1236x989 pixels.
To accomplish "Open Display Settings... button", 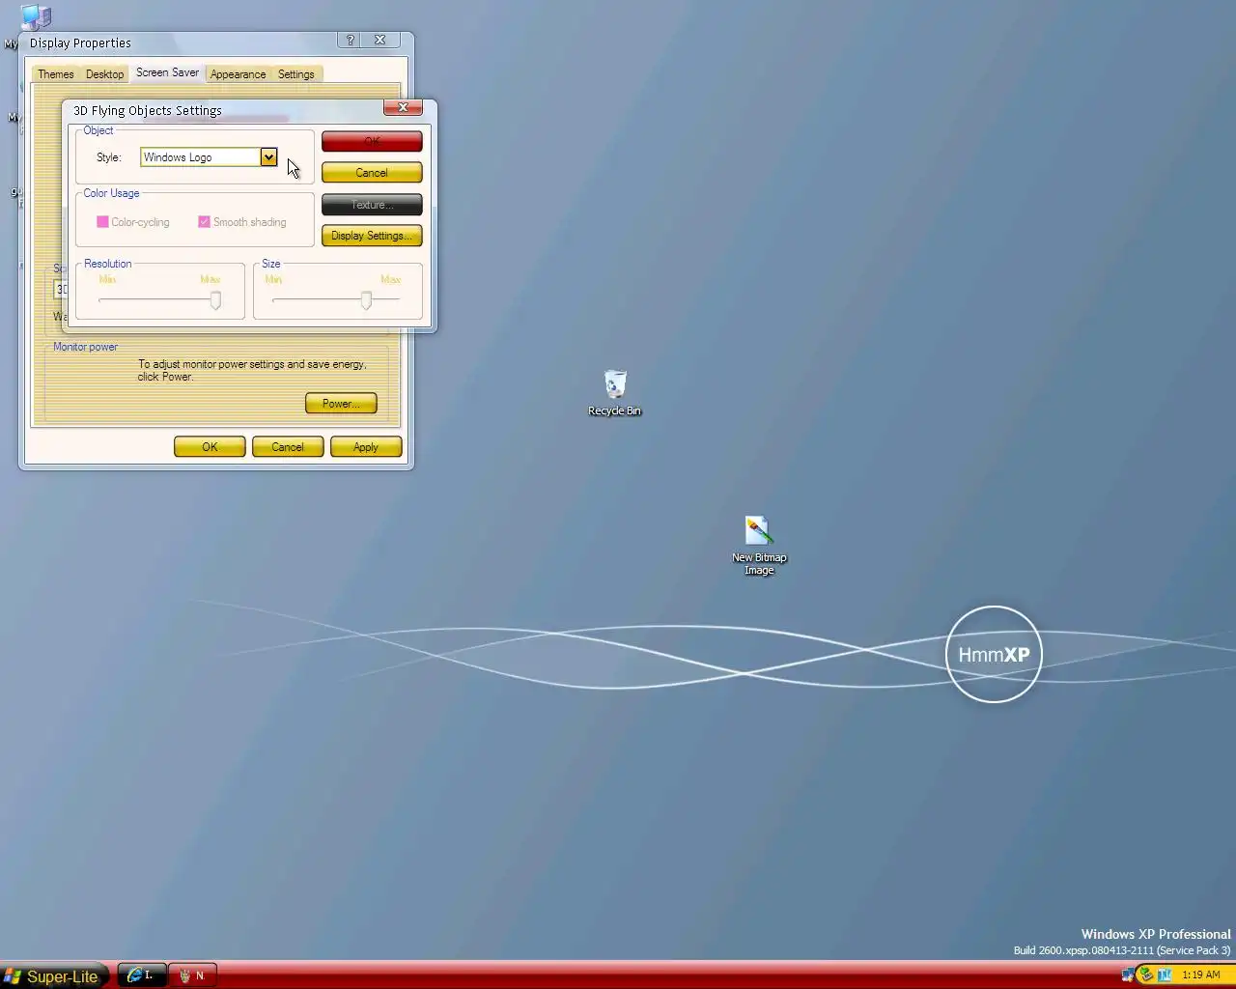I will click(x=372, y=236).
